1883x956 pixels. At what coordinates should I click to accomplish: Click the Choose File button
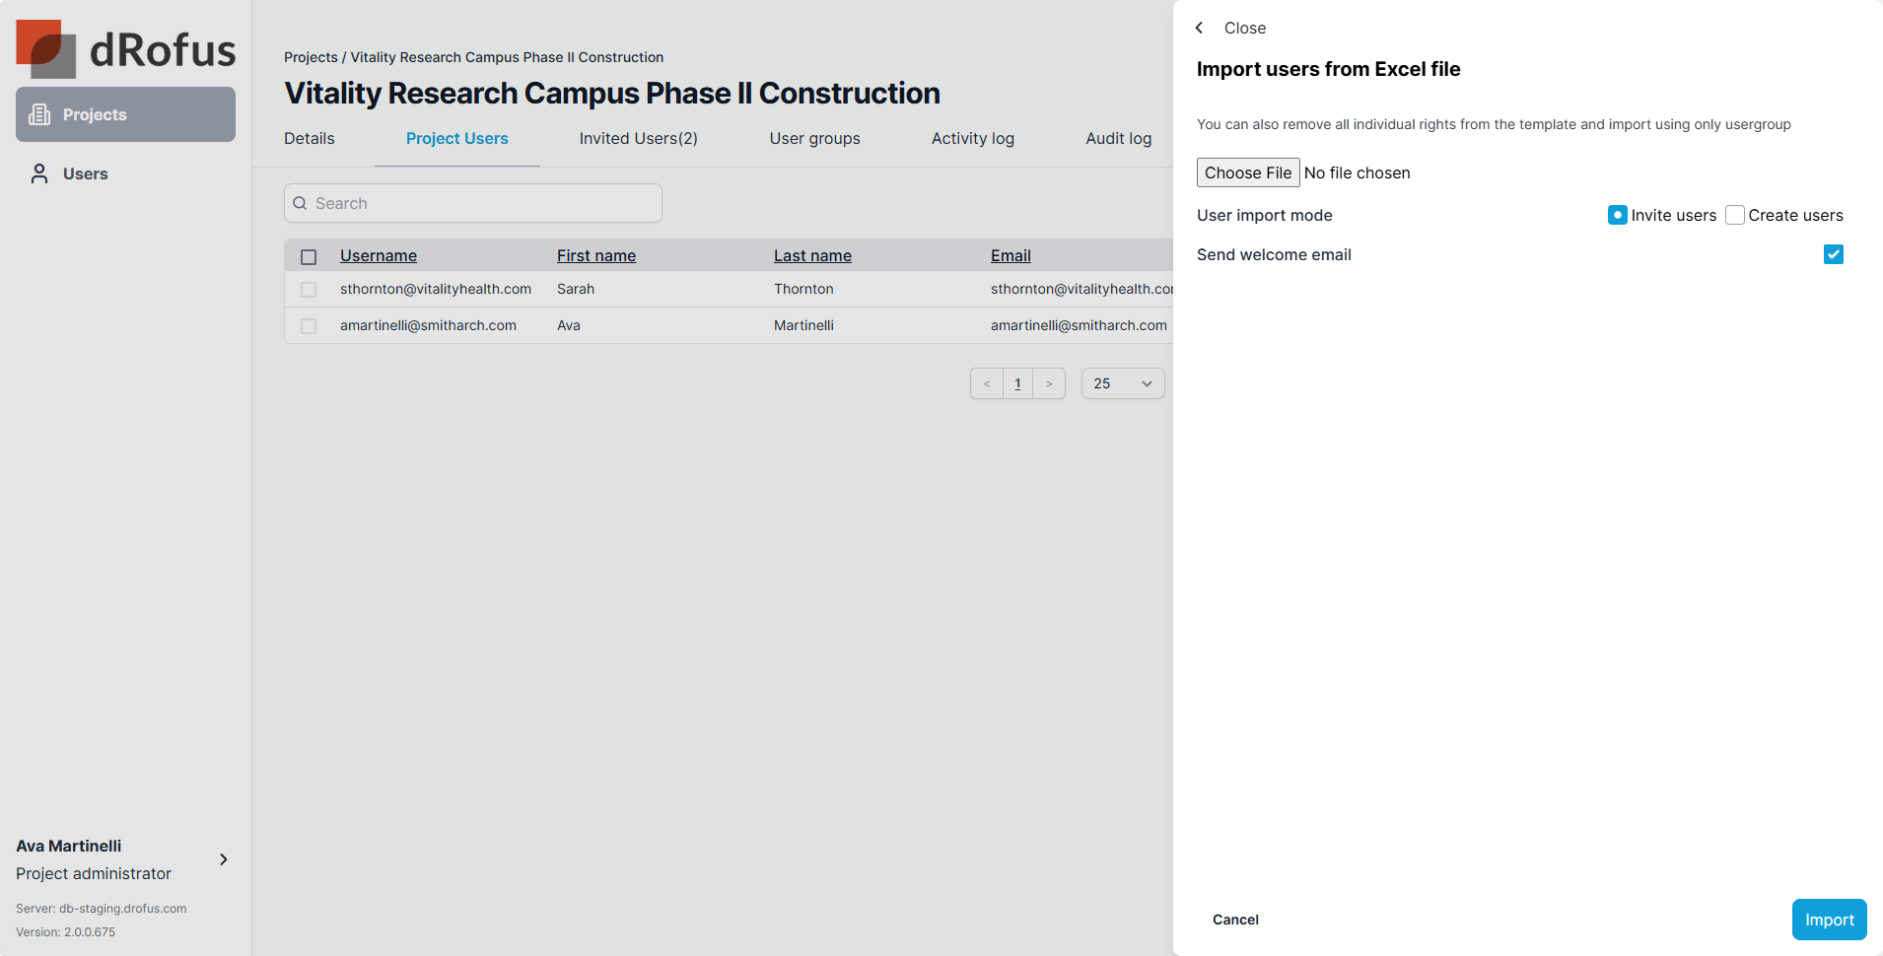[x=1248, y=172]
